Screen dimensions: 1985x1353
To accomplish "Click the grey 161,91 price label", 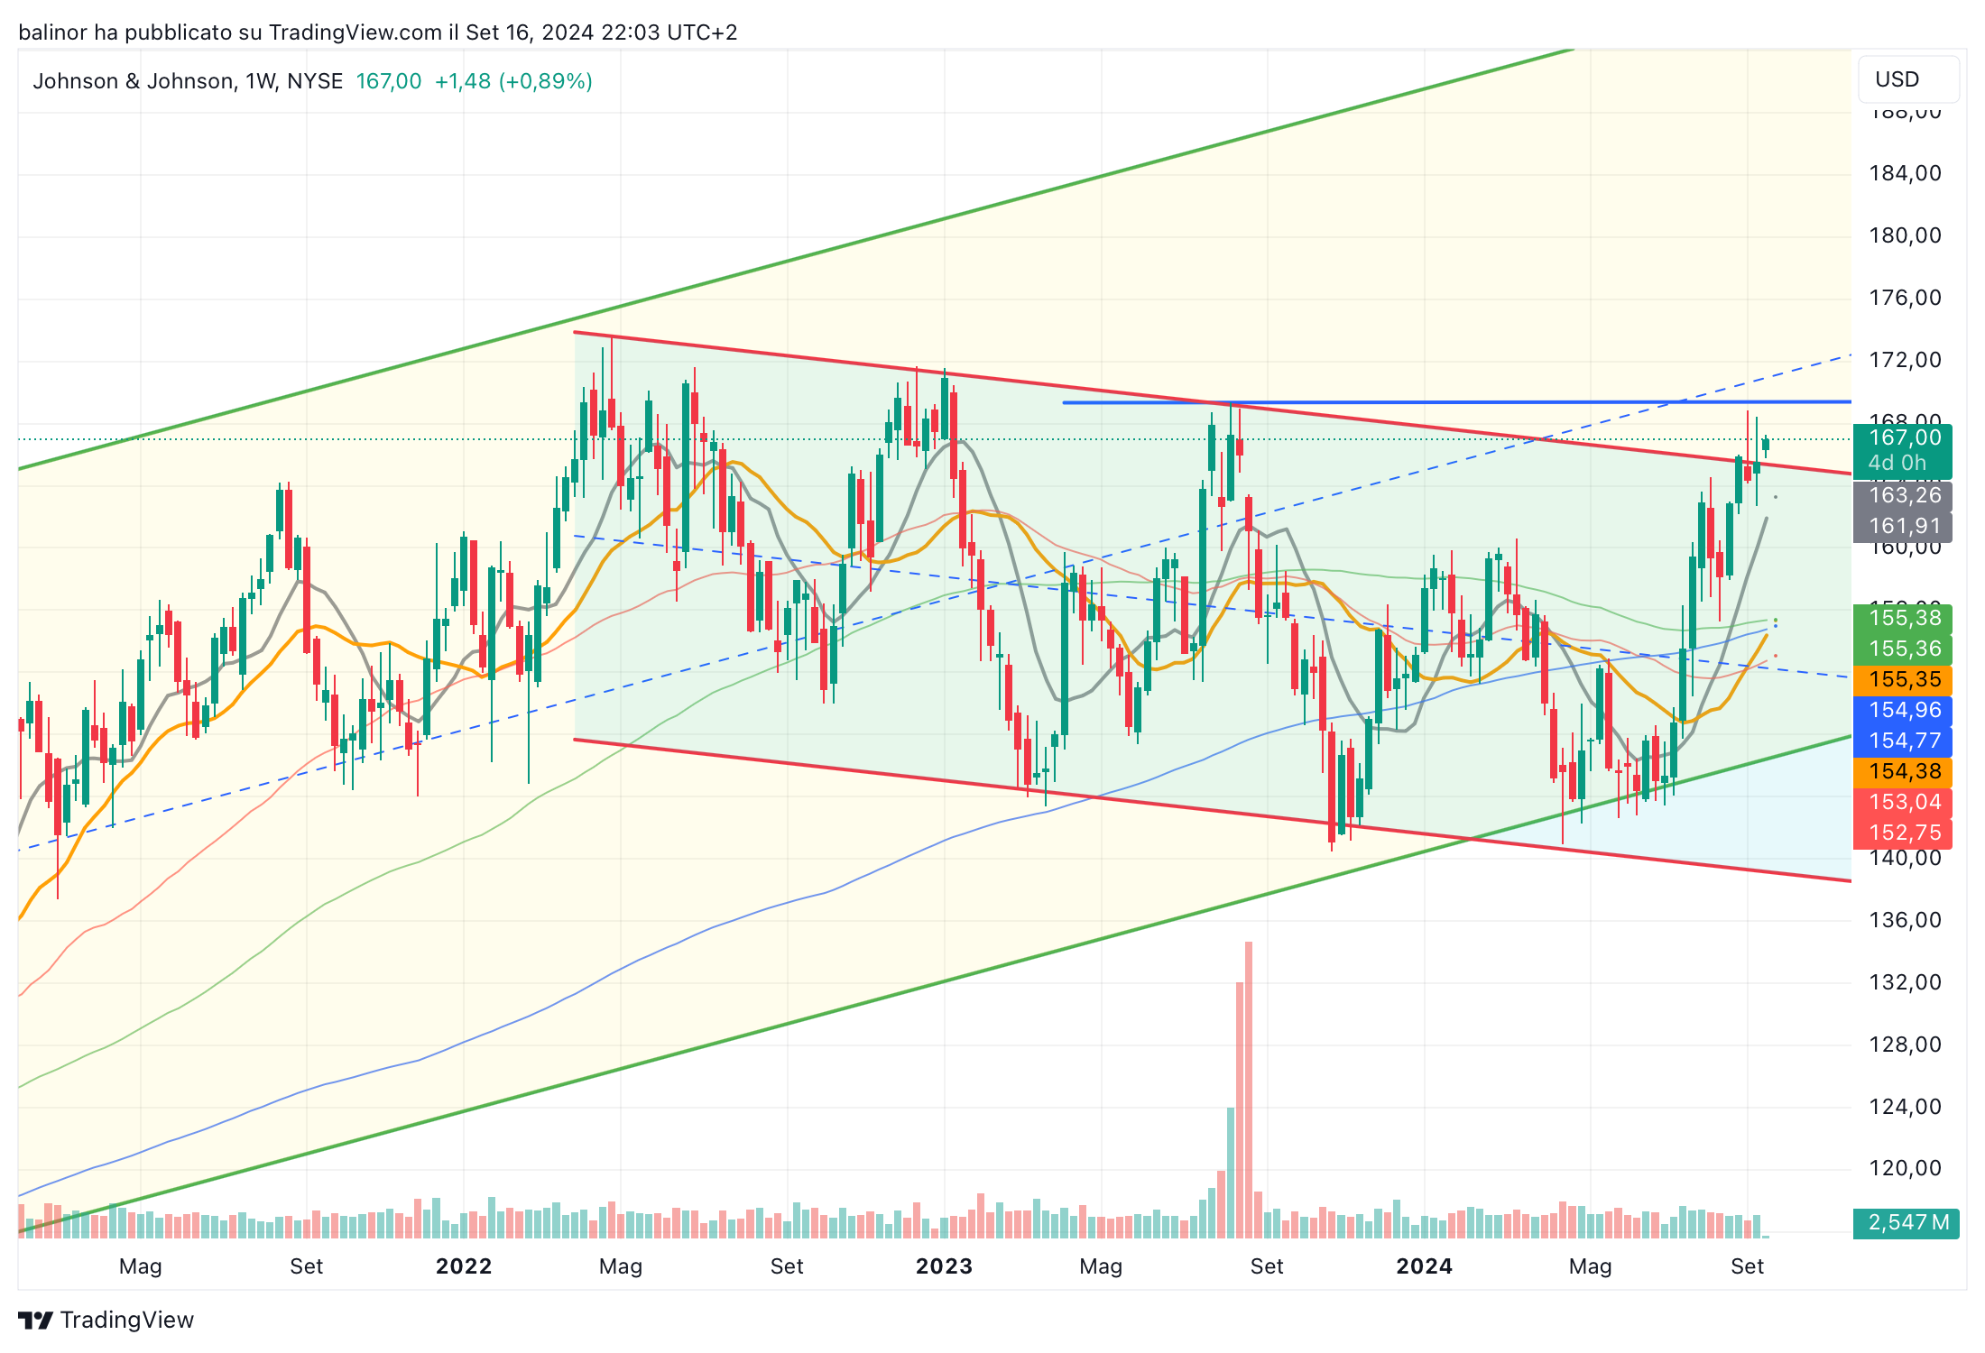I will (x=1903, y=526).
